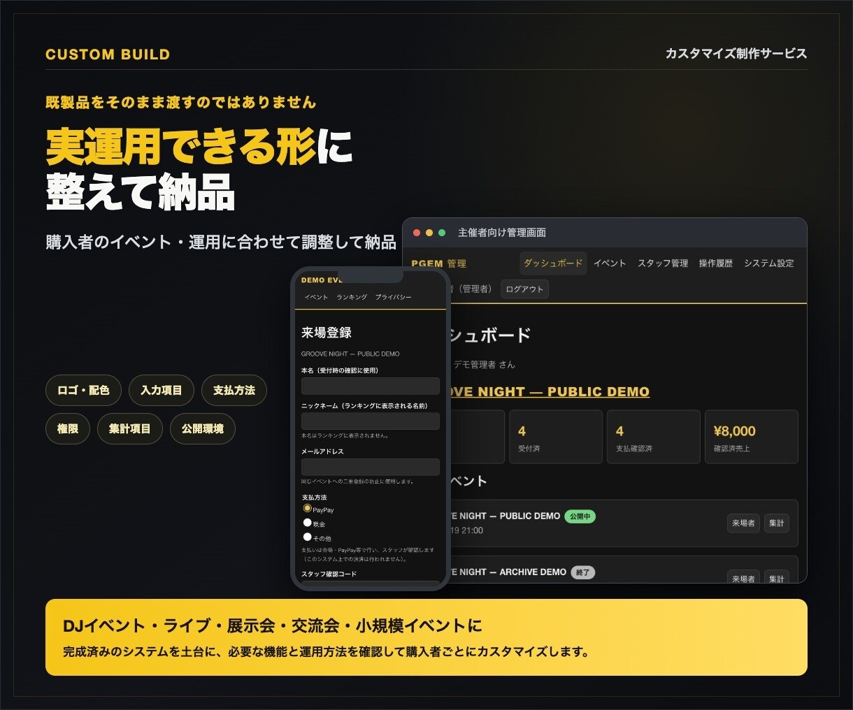Click the ロゴ・配色 pill tag
The image size is (853, 710).
pos(83,390)
